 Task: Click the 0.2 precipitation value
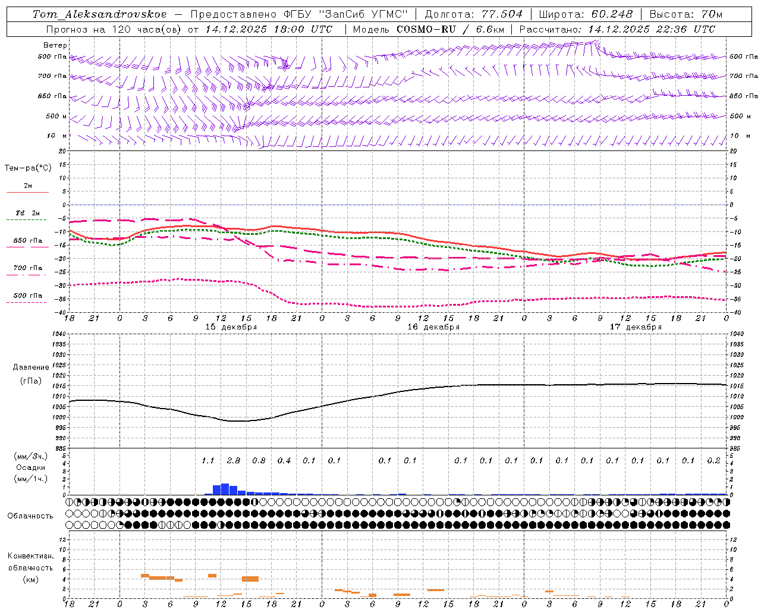(713, 460)
